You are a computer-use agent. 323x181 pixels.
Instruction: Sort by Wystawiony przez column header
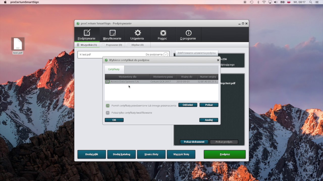tap(163, 77)
